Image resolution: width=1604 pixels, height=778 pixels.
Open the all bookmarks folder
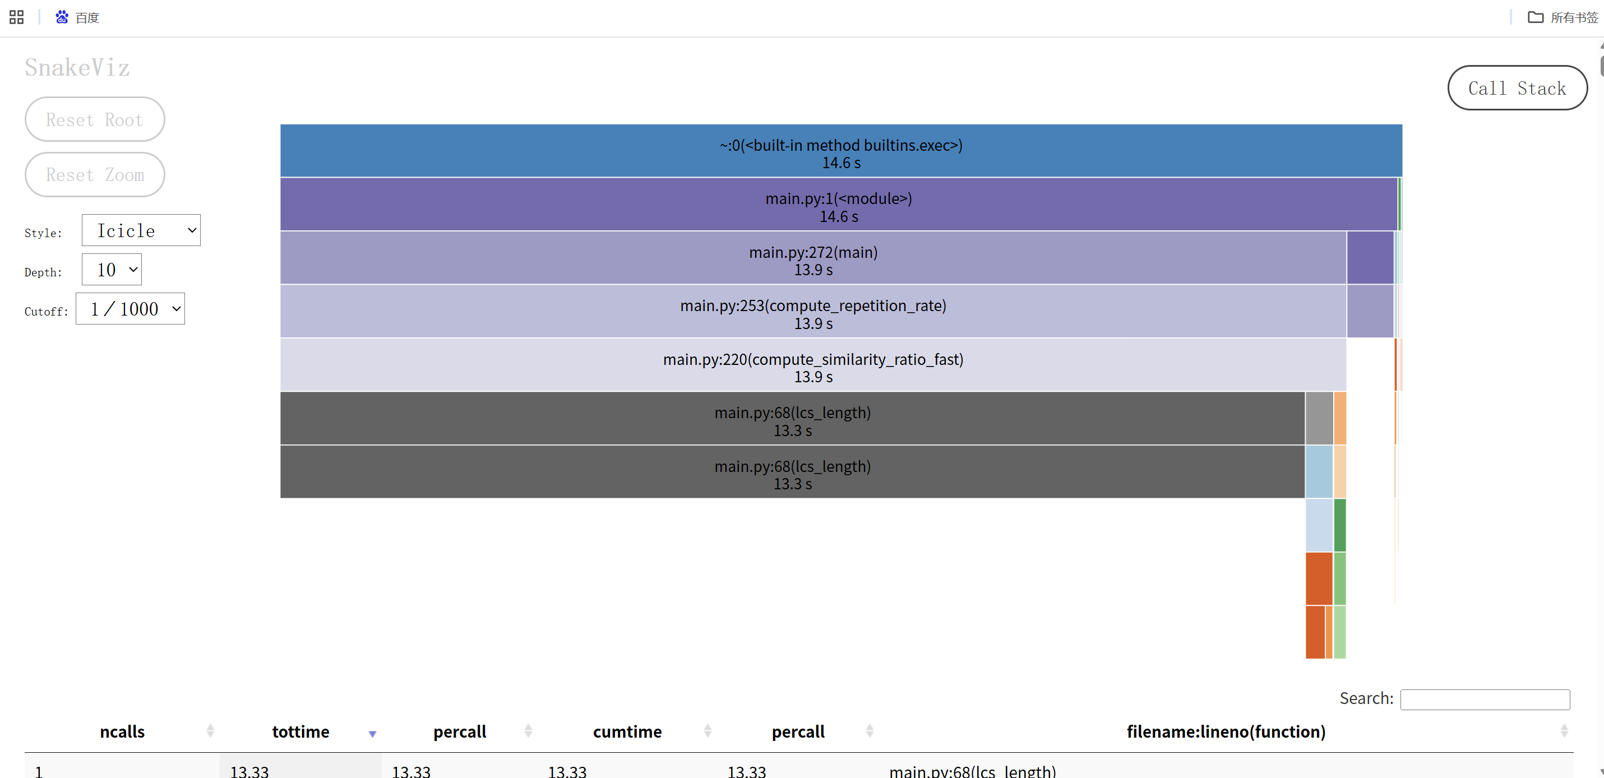(x=1563, y=17)
